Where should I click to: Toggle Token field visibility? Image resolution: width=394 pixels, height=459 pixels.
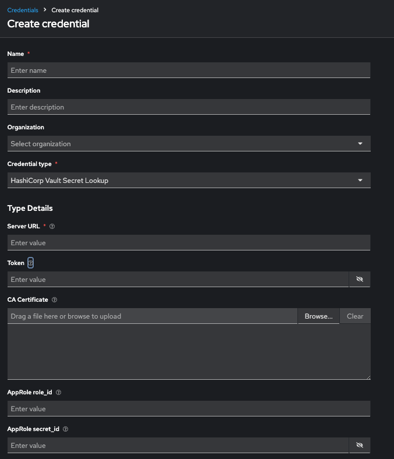[359, 280]
